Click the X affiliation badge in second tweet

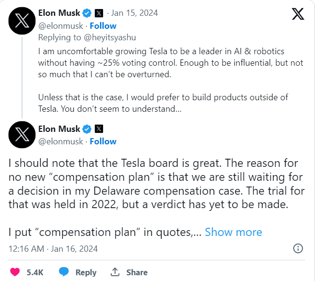(99, 129)
